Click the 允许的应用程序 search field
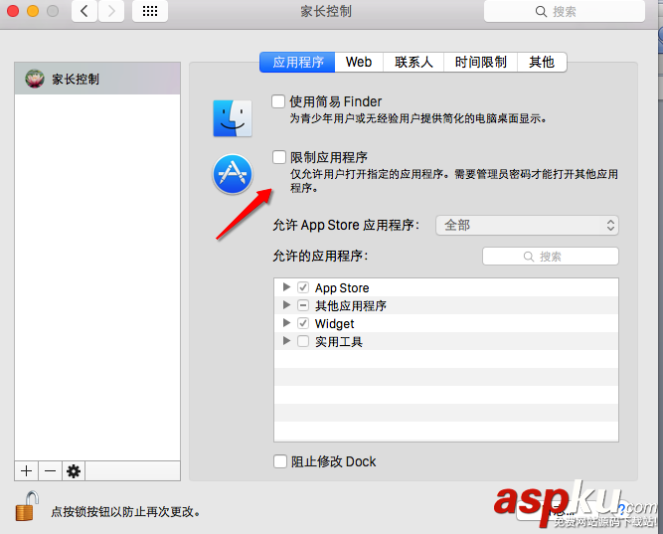This screenshot has height=534, width=663. coord(551,257)
